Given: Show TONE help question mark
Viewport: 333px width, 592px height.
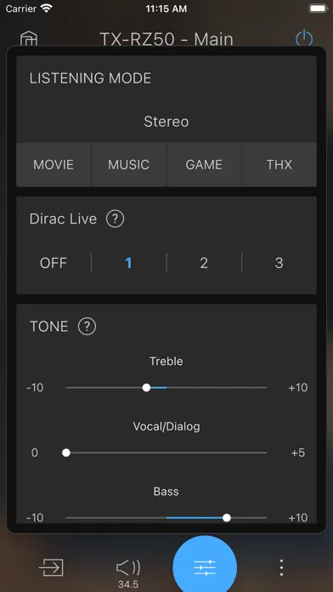Looking at the screenshot, I should (87, 327).
